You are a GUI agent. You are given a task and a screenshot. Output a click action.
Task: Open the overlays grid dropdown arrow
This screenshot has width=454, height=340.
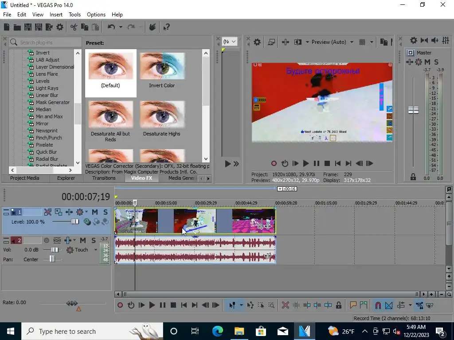pyautogui.click(x=372, y=42)
